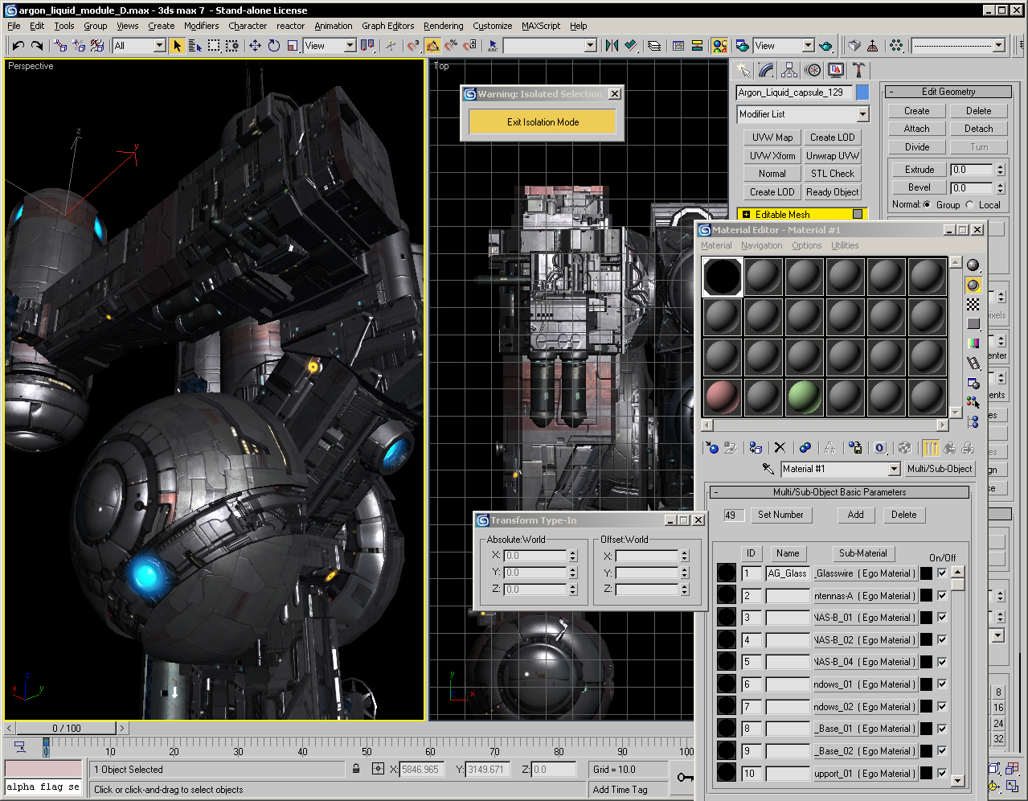Click Get Material icon in Material Editor
Screen dimensions: 1028x801
(x=711, y=448)
